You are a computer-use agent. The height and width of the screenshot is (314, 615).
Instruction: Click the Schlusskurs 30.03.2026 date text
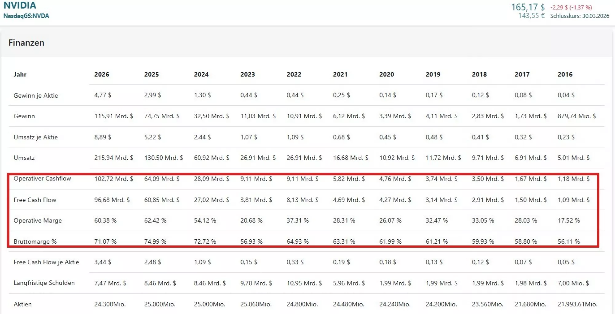(579, 16)
